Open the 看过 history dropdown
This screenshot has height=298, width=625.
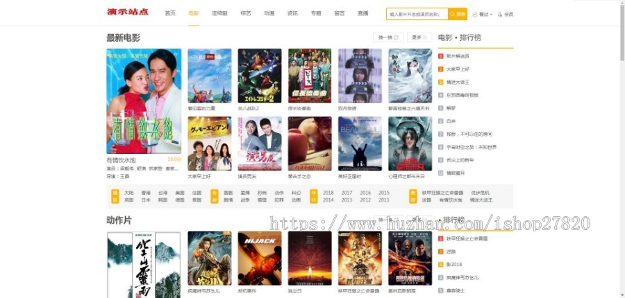coord(483,15)
